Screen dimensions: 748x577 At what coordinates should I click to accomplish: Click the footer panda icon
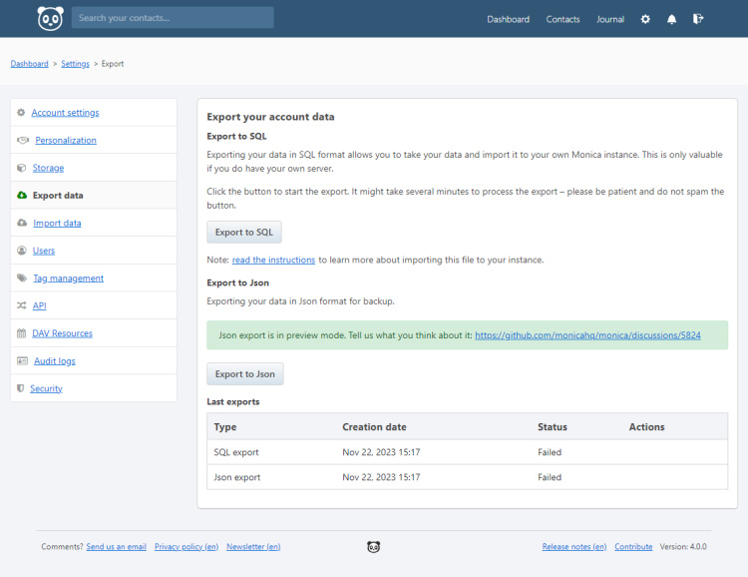pos(374,547)
